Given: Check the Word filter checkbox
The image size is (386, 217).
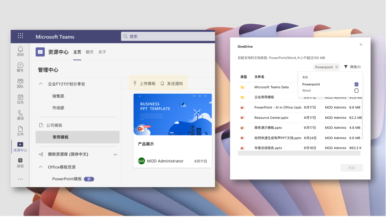Looking at the screenshot, I should pyautogui.click(x=356, y=91).
